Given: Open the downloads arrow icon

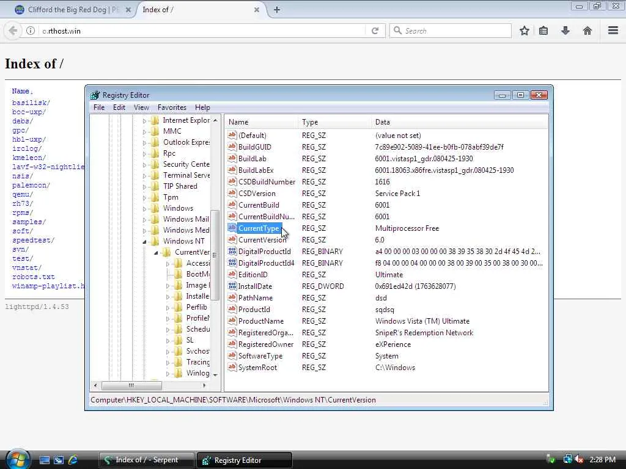Looking at the screenshot, I should coord(565,31).
